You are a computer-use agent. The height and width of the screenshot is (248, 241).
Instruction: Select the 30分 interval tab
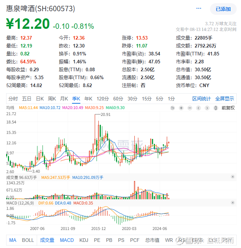click(133, 99)
